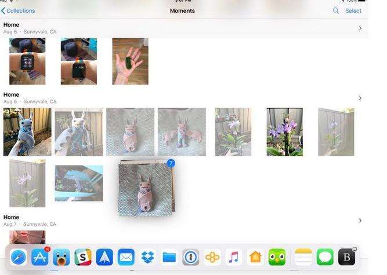Open Dropbox from the dock

tap(147, 257)
